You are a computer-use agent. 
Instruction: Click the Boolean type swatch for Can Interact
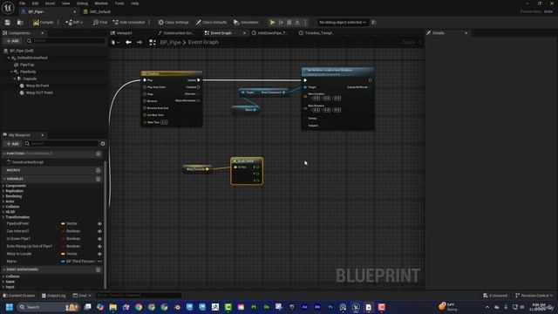63,231
